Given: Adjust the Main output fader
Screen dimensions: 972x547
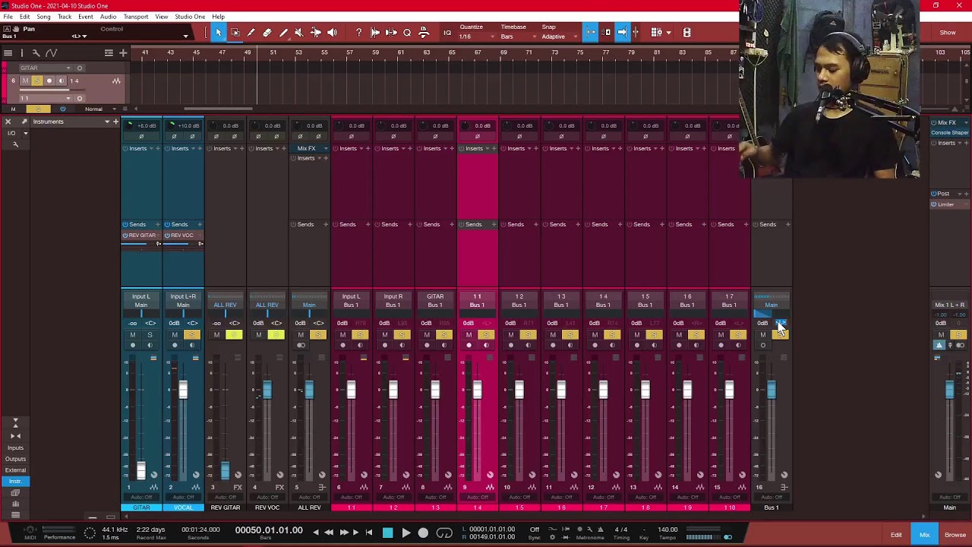Looking at the screenshot, I should 948,390.
